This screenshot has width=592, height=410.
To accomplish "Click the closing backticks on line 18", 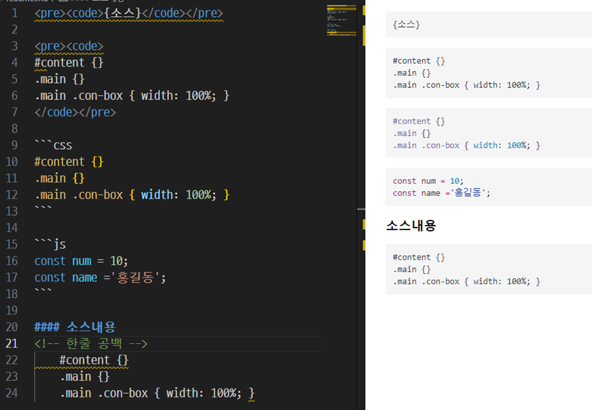I will (43, 291).
